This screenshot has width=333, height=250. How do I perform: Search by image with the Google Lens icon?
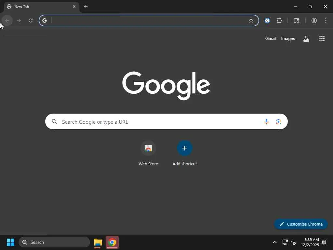pos(278,122)
